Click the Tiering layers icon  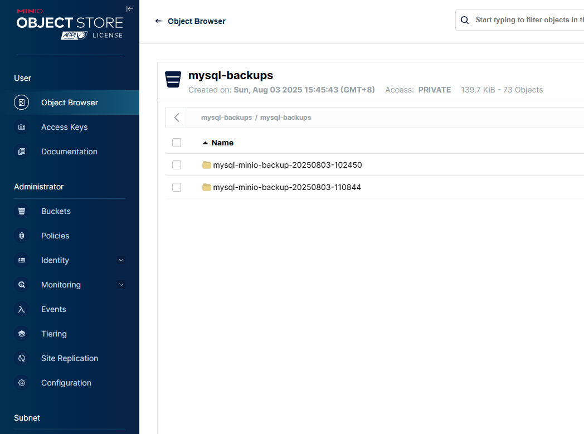click(22, 334)
